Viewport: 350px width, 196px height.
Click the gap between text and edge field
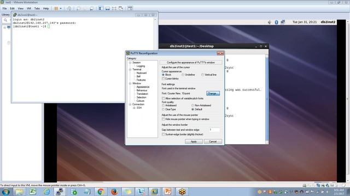214,130
